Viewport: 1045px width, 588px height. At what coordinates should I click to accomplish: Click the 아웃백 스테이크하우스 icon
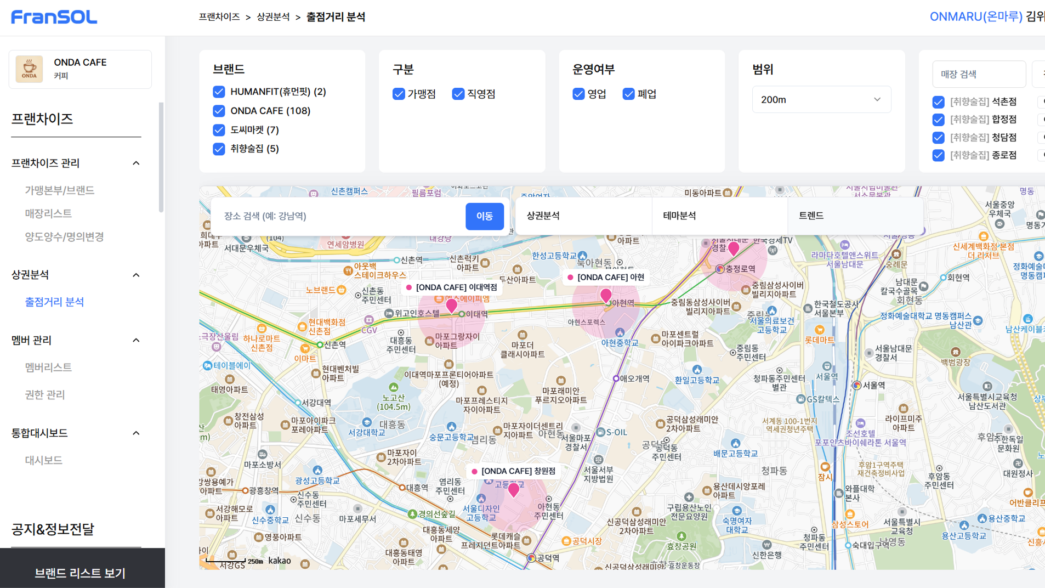(348, 270)
